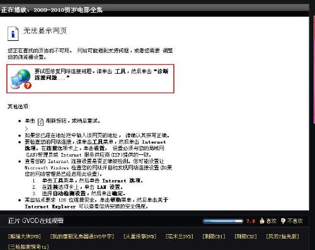The width and height of the screenshot is (315, 250).
Task: Click the red-bordered network diagnostic message box
Action: 90,79
